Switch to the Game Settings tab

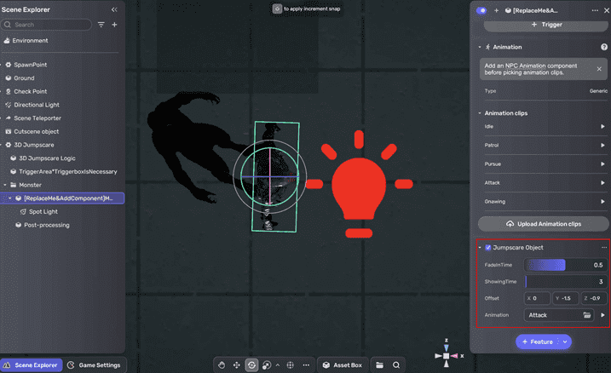94,365
